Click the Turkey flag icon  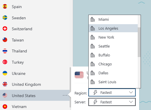click(5, 62)
